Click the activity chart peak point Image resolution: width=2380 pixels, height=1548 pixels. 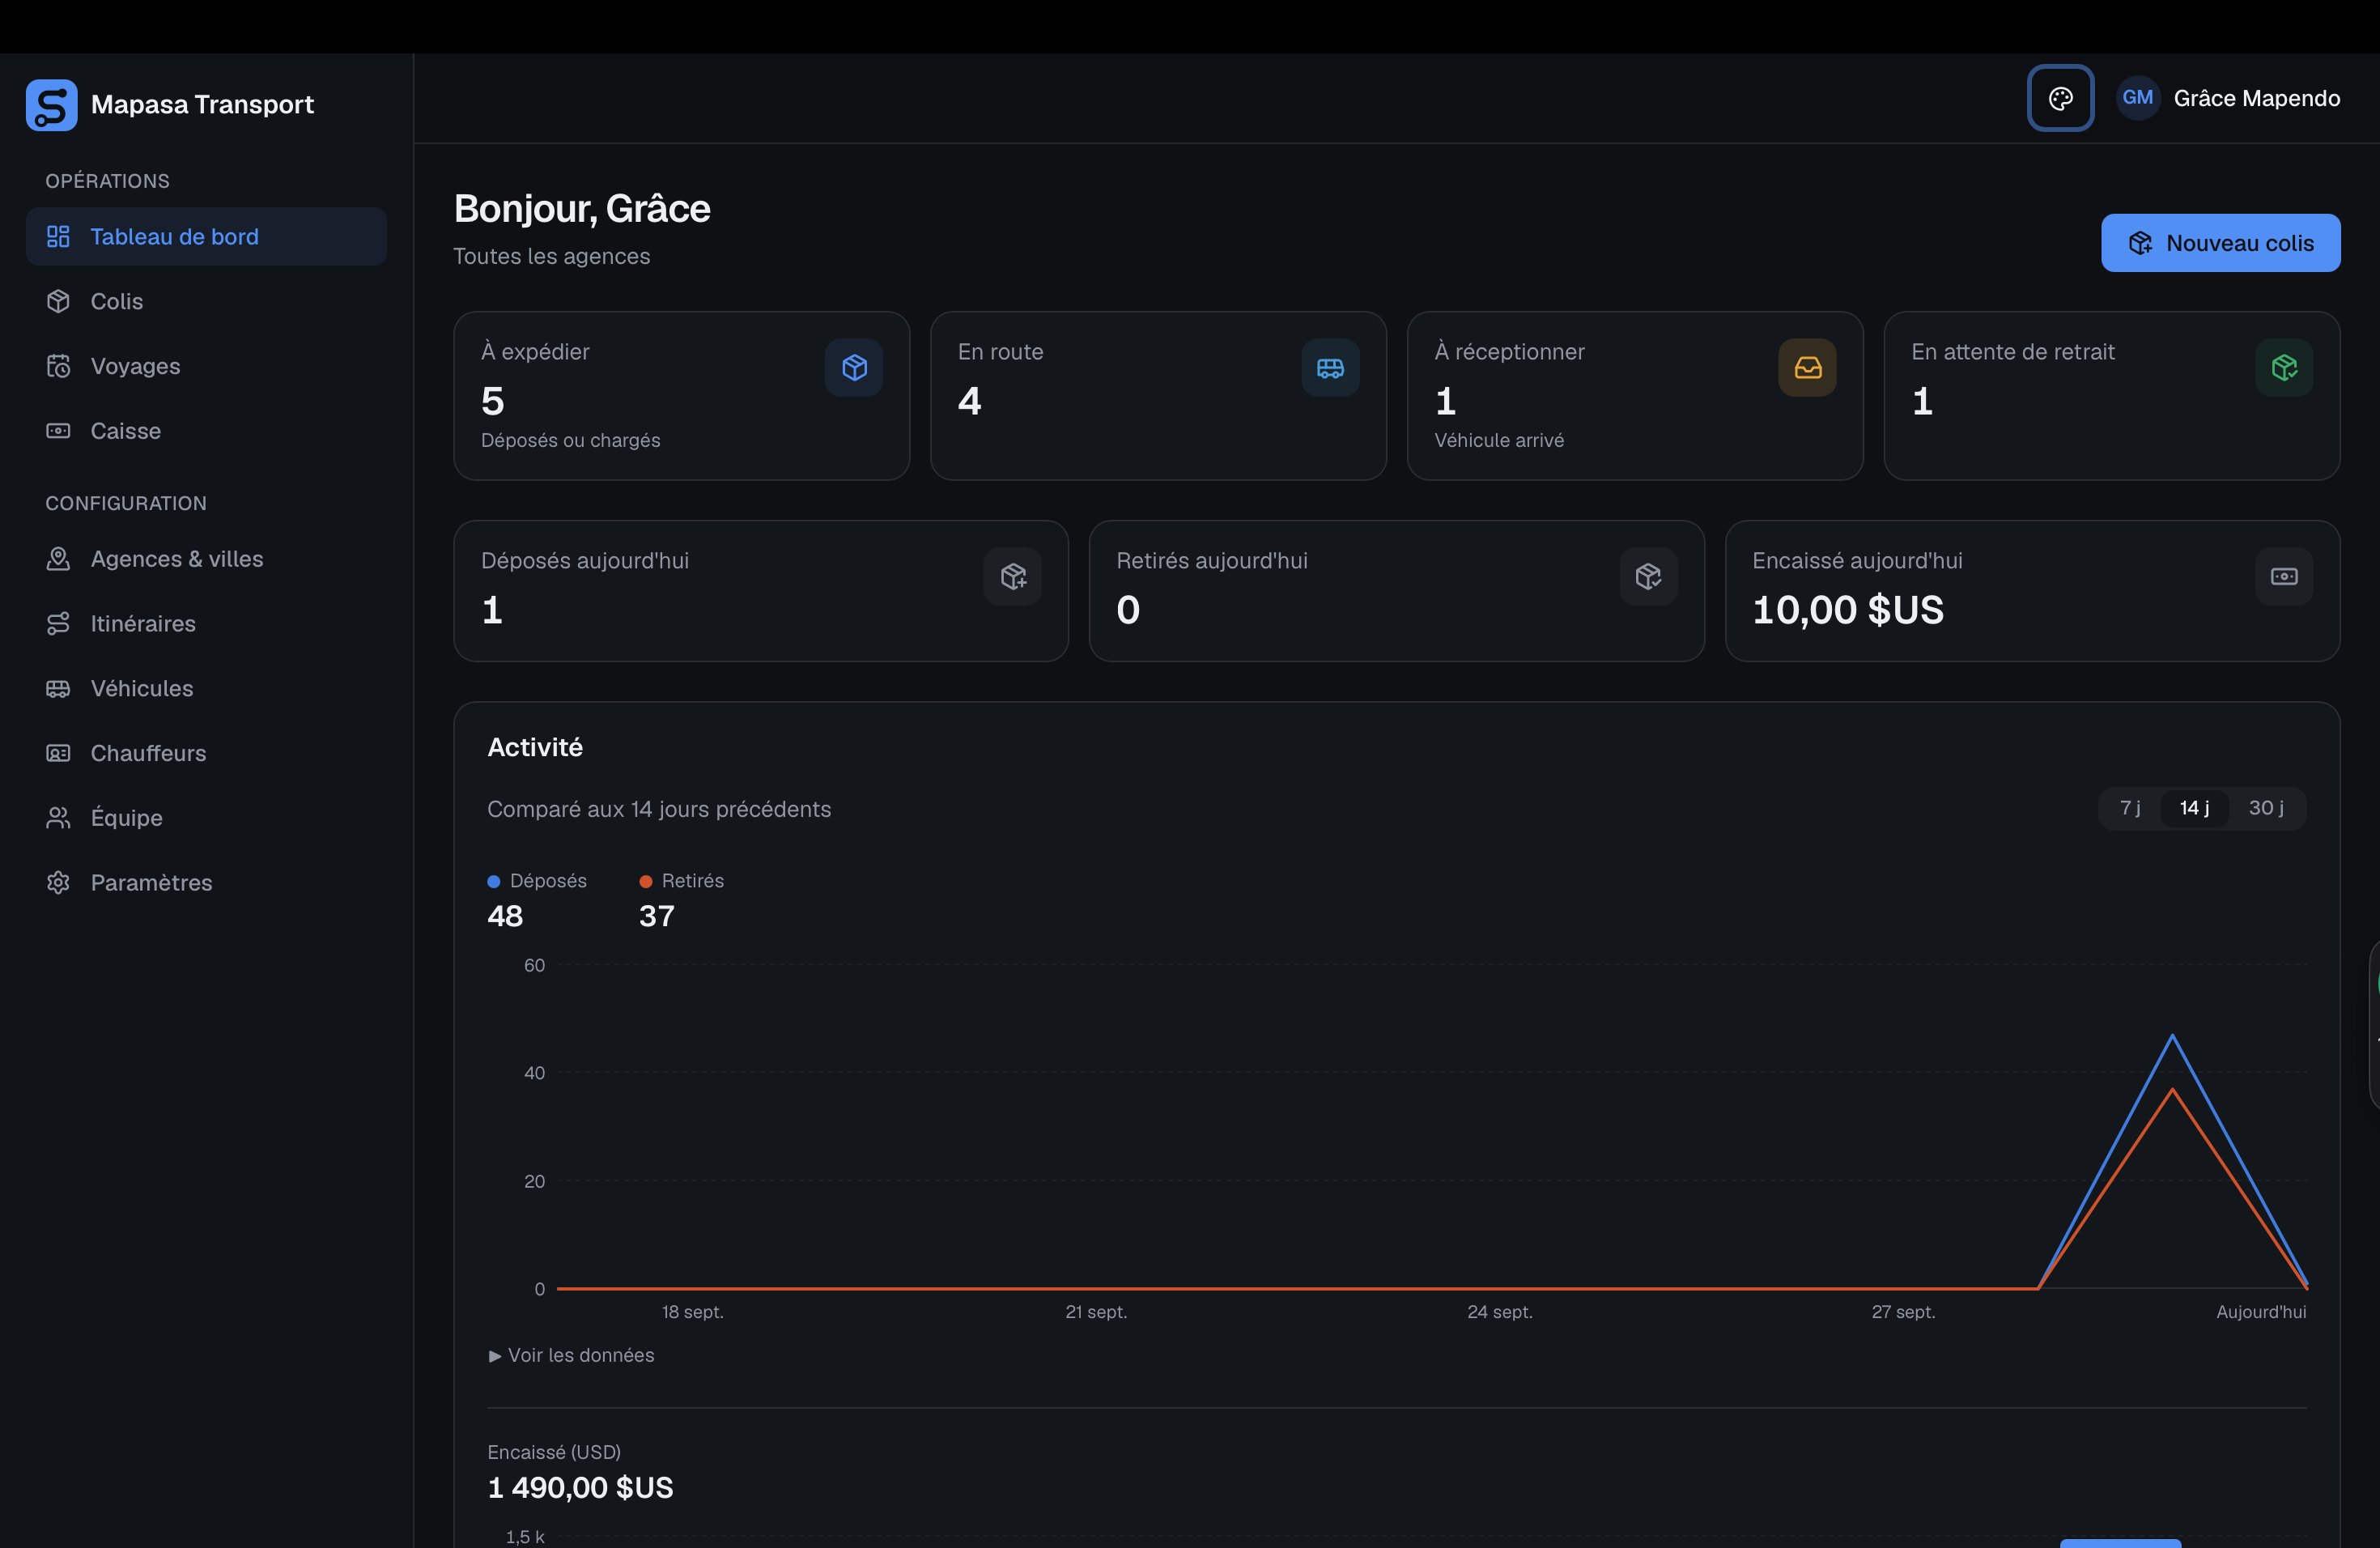tap(2172, 1036)
